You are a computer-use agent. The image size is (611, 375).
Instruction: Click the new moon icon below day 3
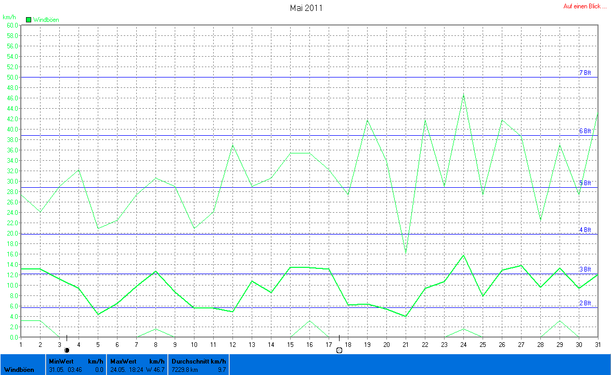pos(67,351)
